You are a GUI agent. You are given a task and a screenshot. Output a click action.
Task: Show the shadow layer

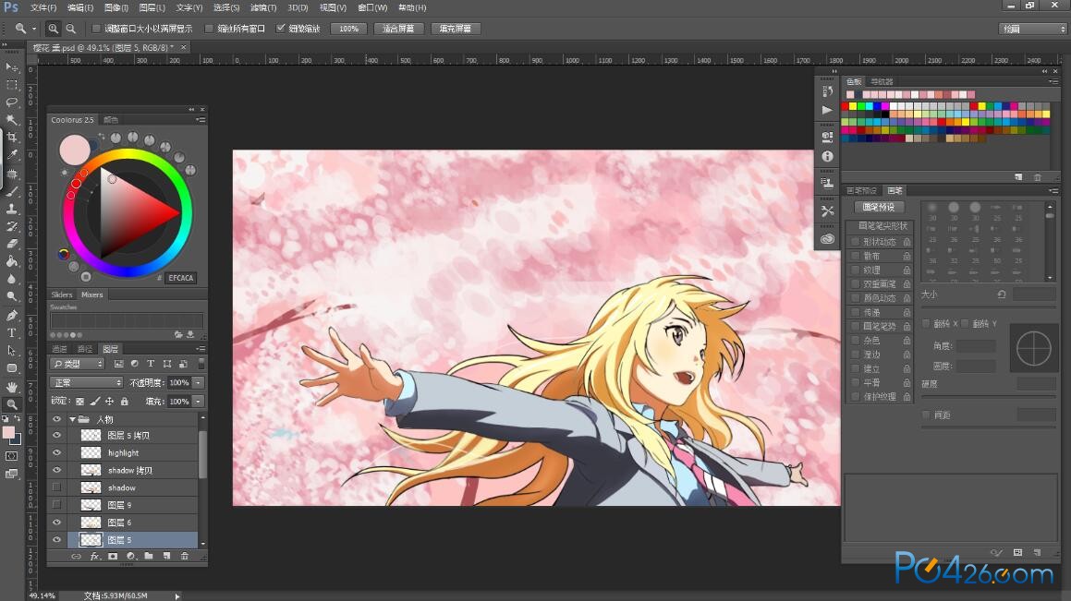point(56,487)
